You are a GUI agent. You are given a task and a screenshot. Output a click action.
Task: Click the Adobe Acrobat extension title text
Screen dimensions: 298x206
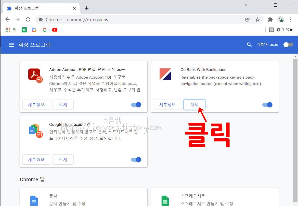pyautogui.click(x=87, y=69)
